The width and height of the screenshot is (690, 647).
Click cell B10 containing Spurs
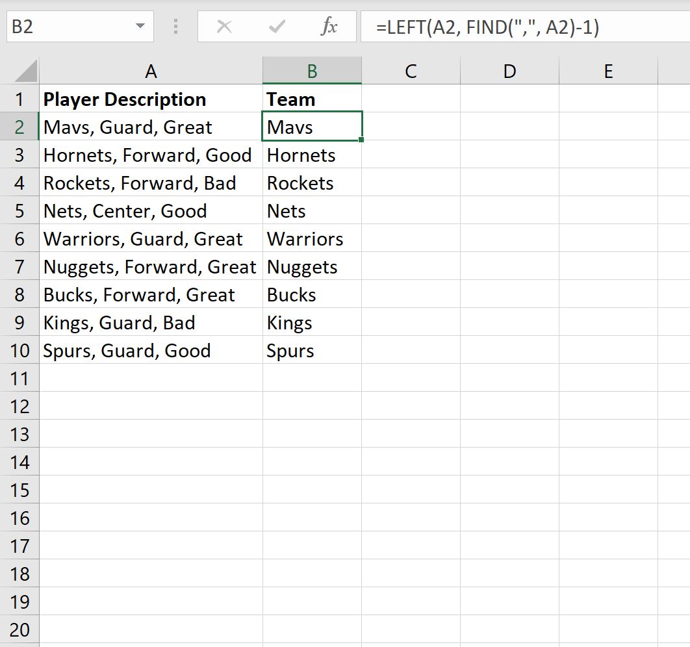click(312, 350)
